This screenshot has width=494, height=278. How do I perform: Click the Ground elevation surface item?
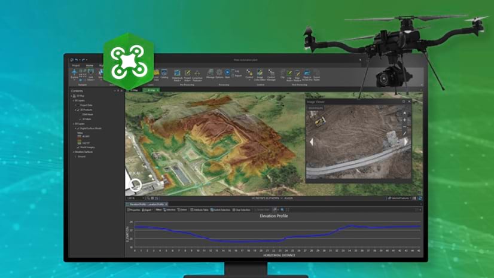click(81, 157)
